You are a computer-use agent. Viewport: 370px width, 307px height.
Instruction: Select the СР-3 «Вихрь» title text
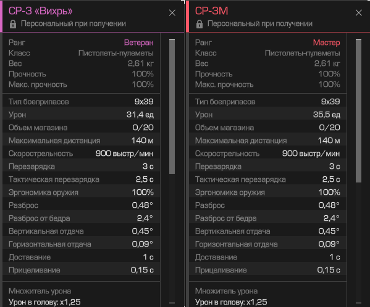click(x=40, y=11)
